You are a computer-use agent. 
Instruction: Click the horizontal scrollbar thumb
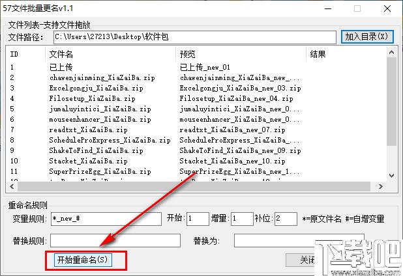(x=194, y=186)
